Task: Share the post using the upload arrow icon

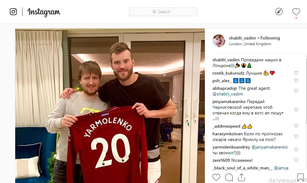Action: (241, 177)
